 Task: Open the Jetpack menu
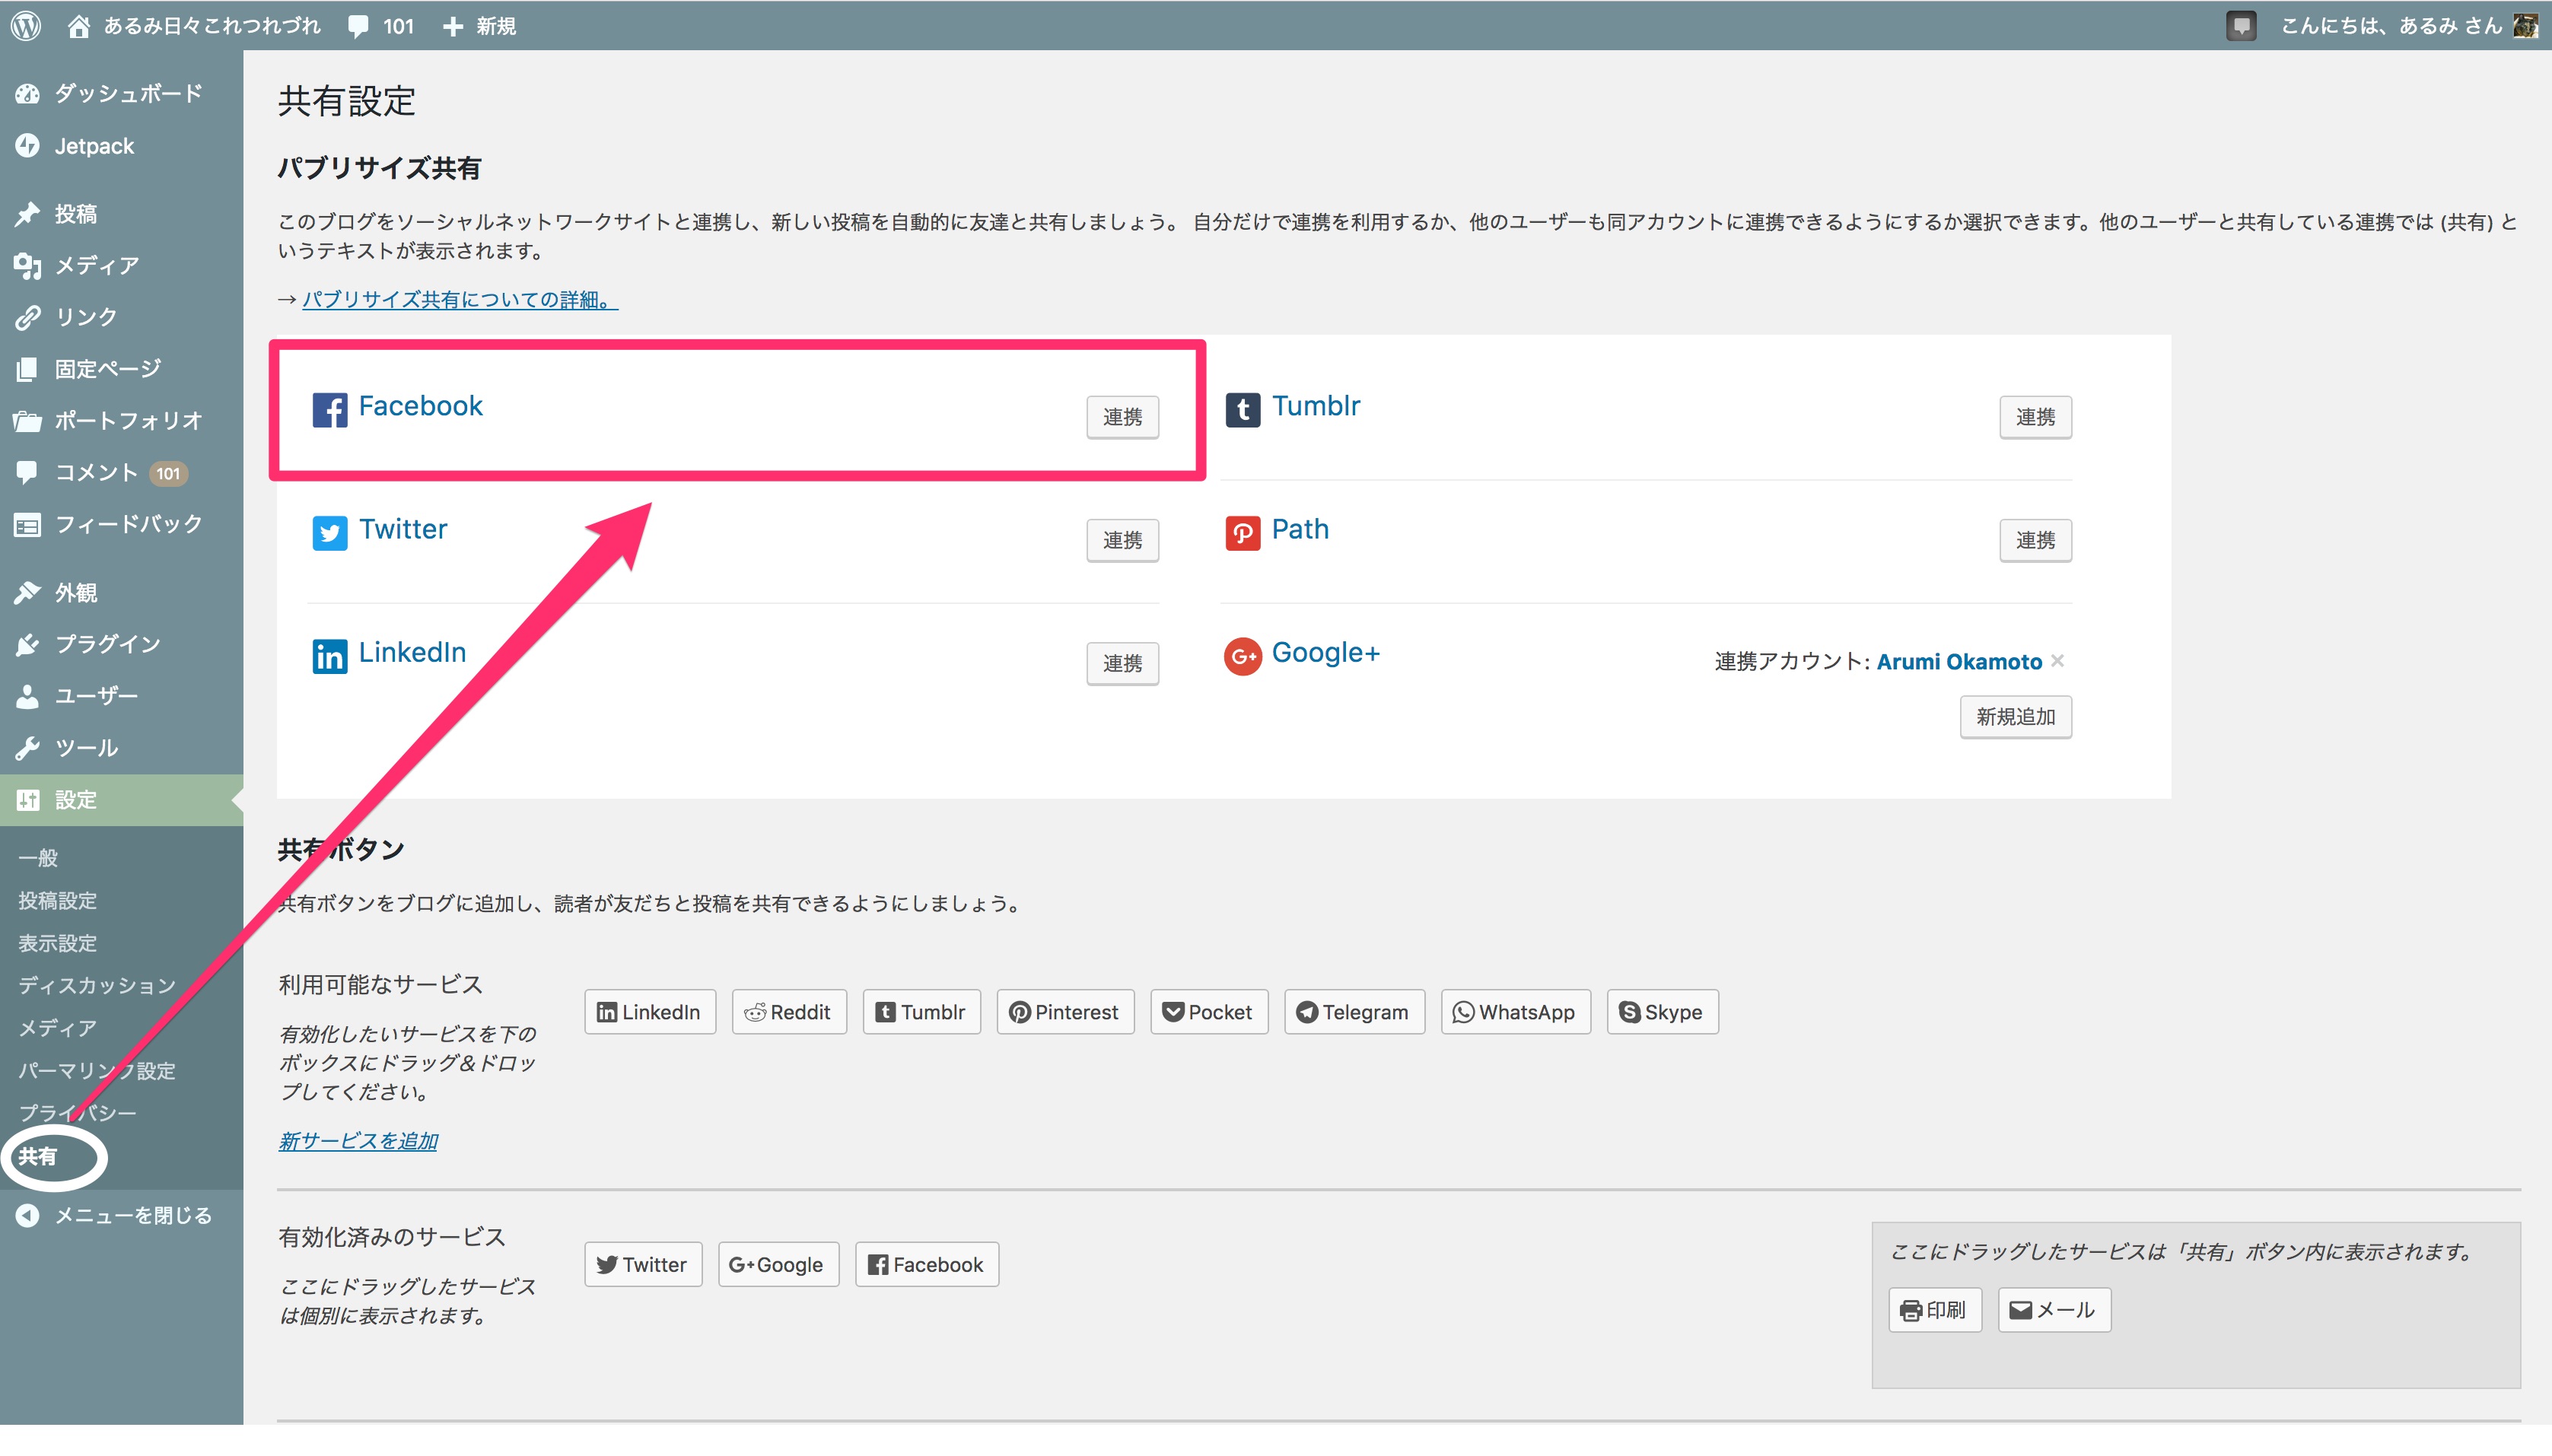121,146
